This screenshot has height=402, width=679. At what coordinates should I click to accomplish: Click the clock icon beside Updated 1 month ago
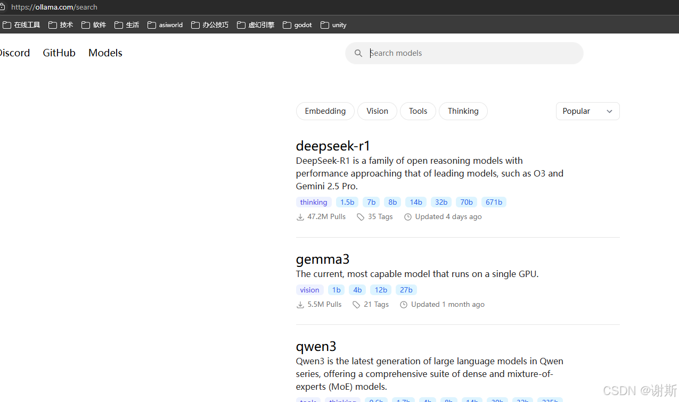point(404,305)
